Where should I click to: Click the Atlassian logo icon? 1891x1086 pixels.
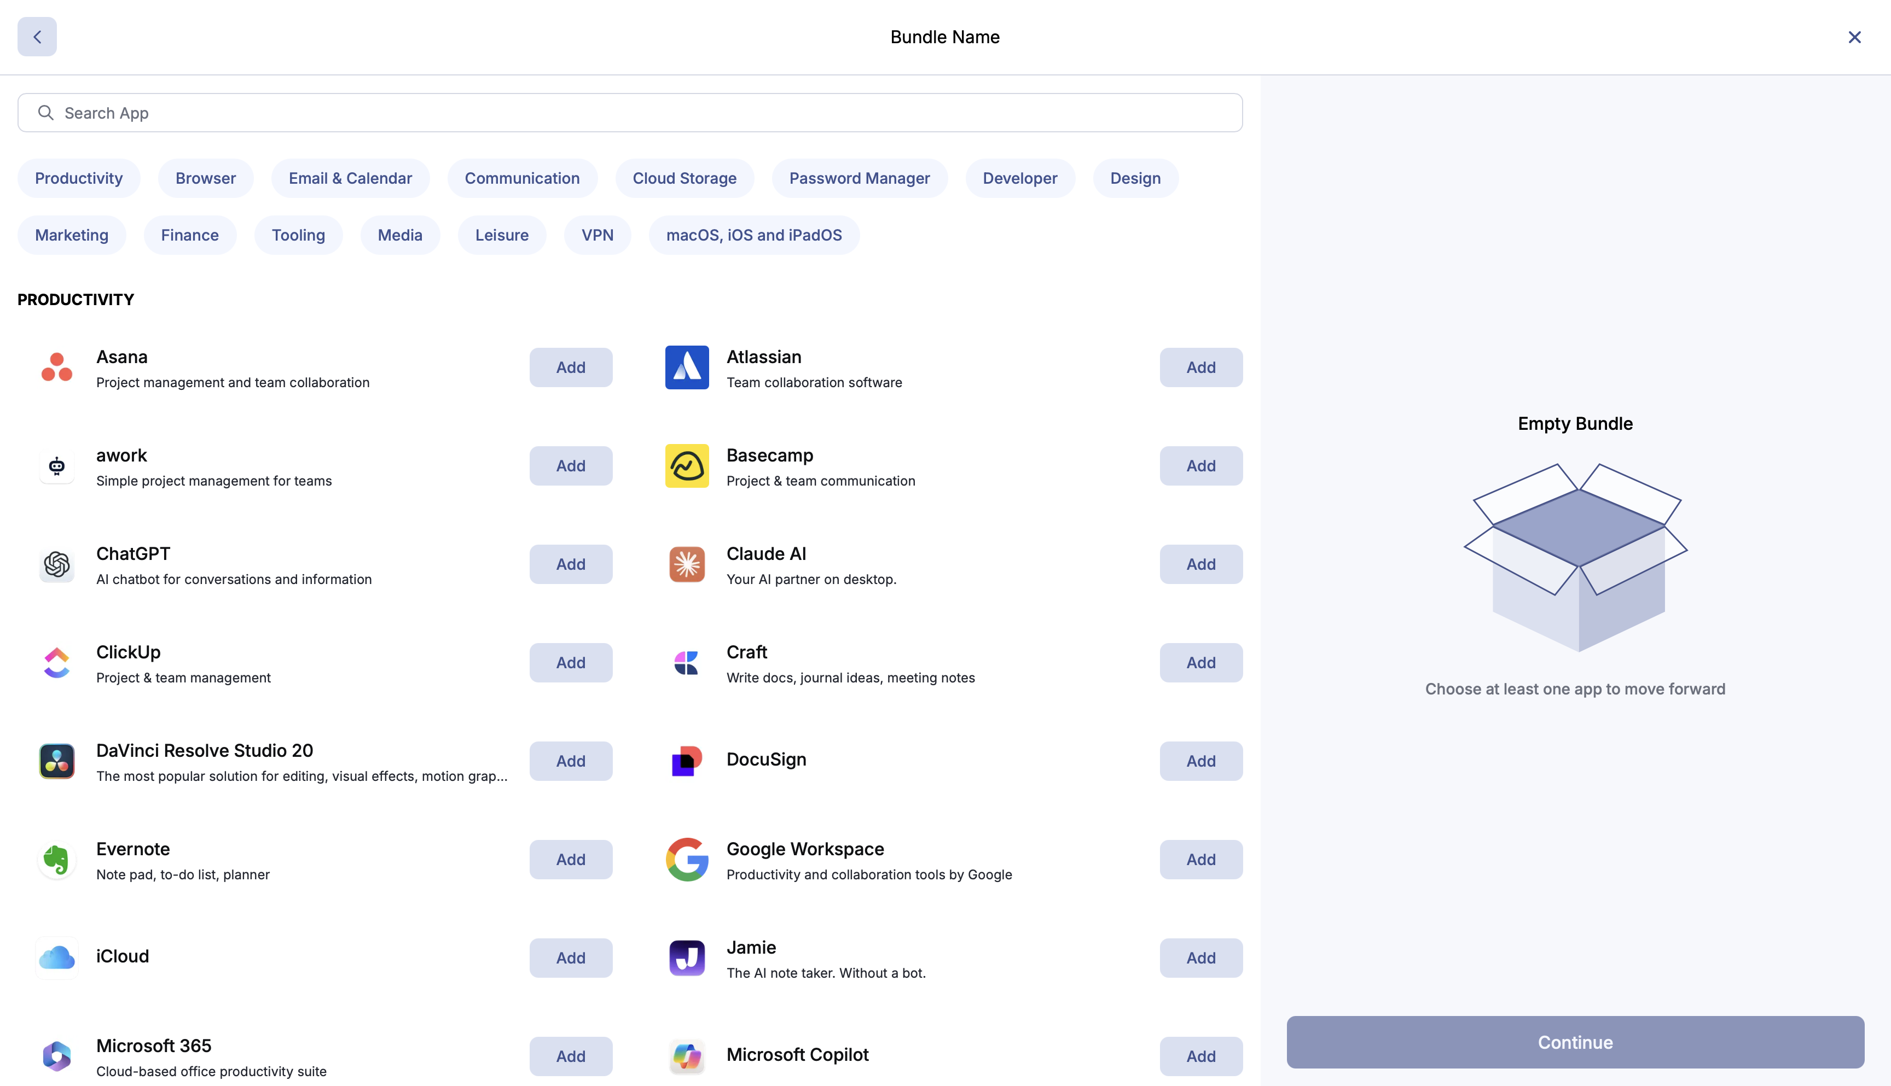[687, 367]
